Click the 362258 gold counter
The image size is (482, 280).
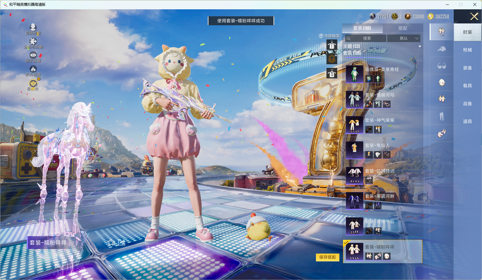point(438,17)
